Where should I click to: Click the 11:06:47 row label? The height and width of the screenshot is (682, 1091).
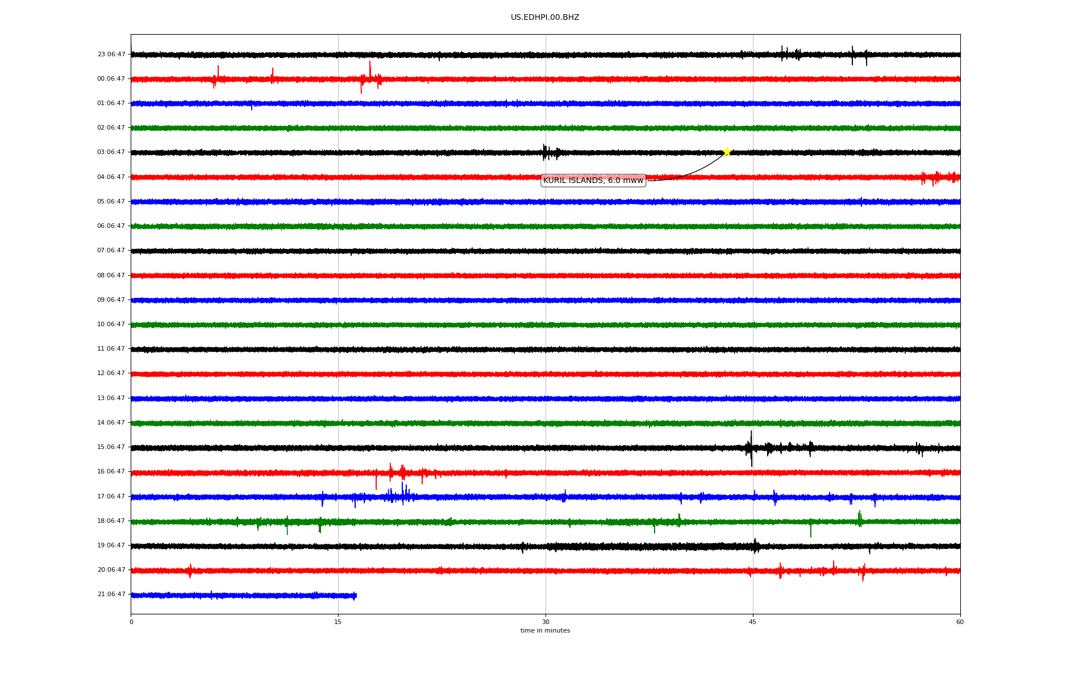click(x=111, y=349)
